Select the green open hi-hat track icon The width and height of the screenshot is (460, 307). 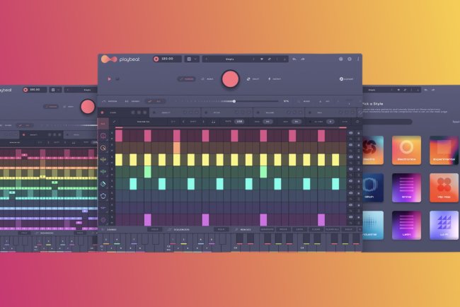click(103, 172)
